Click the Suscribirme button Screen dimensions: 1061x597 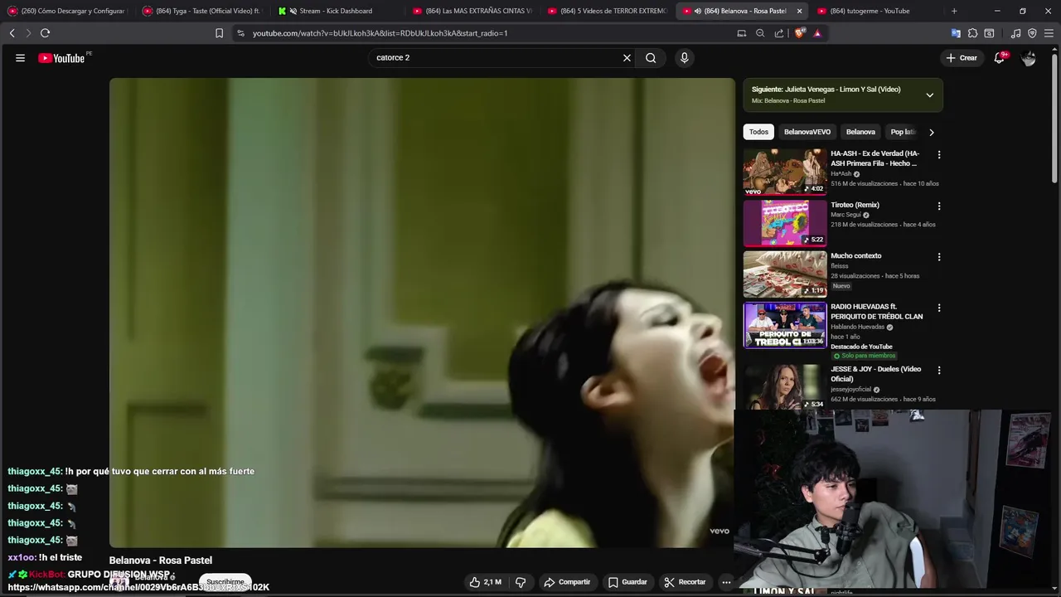pyautogui.click(x=225, y=582)
